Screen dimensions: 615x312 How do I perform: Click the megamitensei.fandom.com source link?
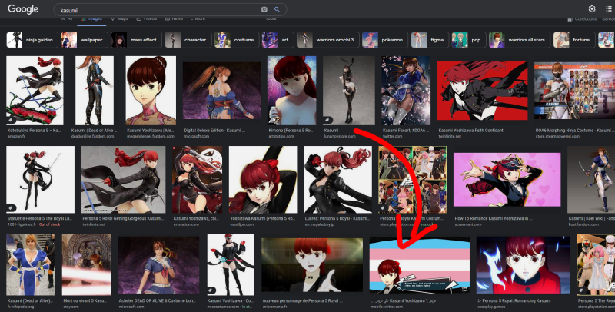click(x=151, y=136)
